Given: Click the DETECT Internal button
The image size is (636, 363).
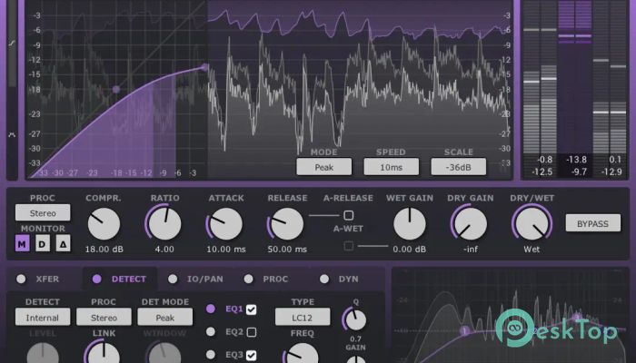Looking at the screenshot, I should pos(42,317).
